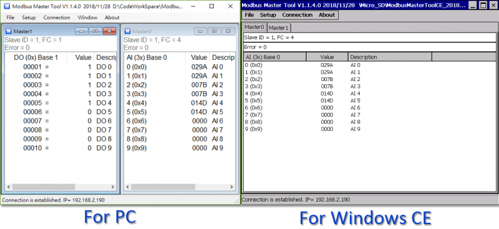
Task: Maximize the Windows CE application window
Action: tap(483, 5)
